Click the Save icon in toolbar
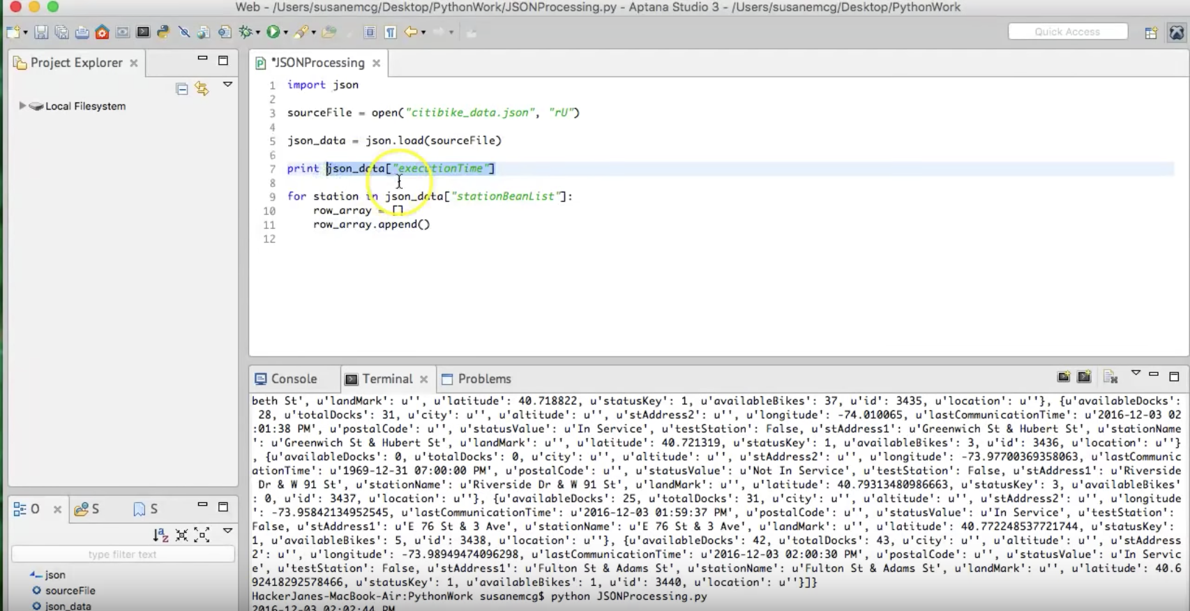The image size is (1190, 611). pyautogui.click(x=41, y=32)
